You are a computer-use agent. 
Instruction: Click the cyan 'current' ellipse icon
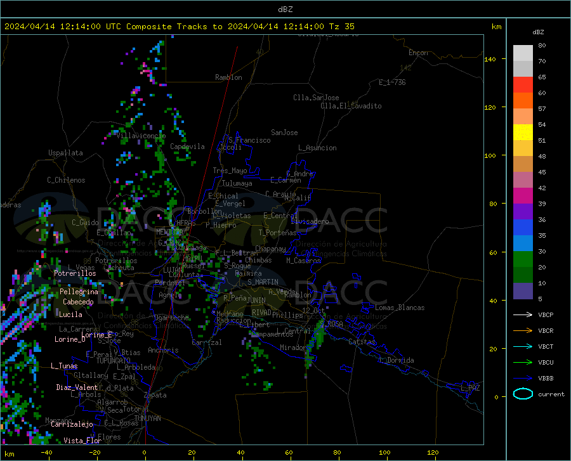[523, 394]
